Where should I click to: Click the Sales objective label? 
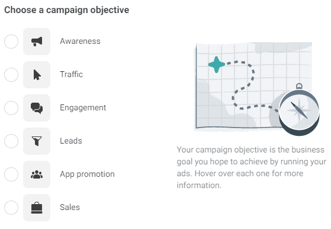pos(70,207)
